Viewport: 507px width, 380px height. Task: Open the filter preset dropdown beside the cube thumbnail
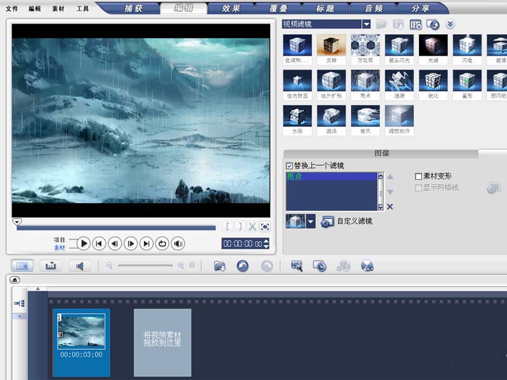tap(310, 222)
